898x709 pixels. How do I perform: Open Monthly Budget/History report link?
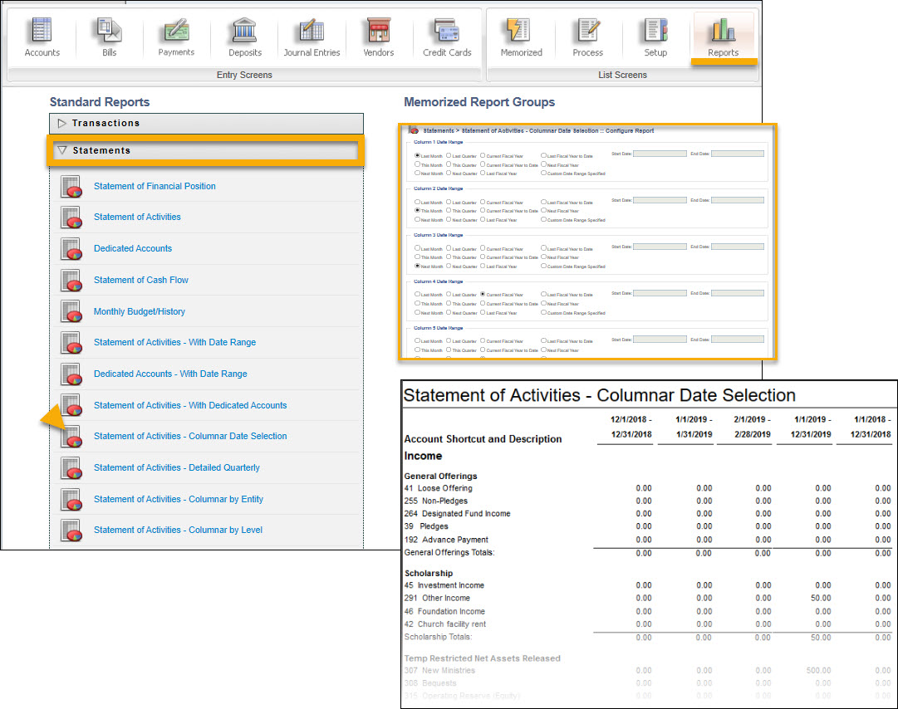point(140,311)
